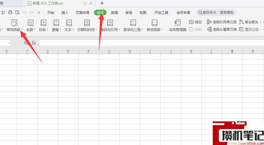Click the 指定 name button

tap(195, 22)
